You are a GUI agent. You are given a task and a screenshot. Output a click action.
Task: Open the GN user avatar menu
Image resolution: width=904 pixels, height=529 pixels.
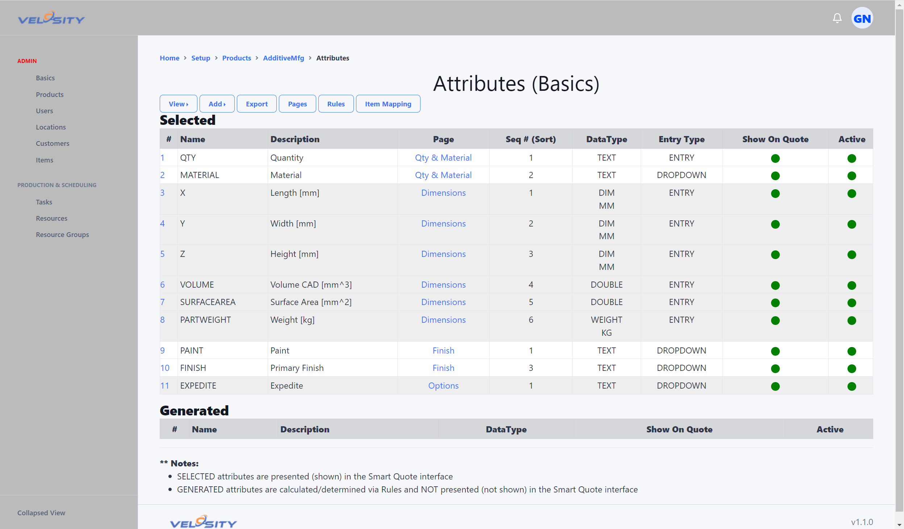[x=862, y=18]
